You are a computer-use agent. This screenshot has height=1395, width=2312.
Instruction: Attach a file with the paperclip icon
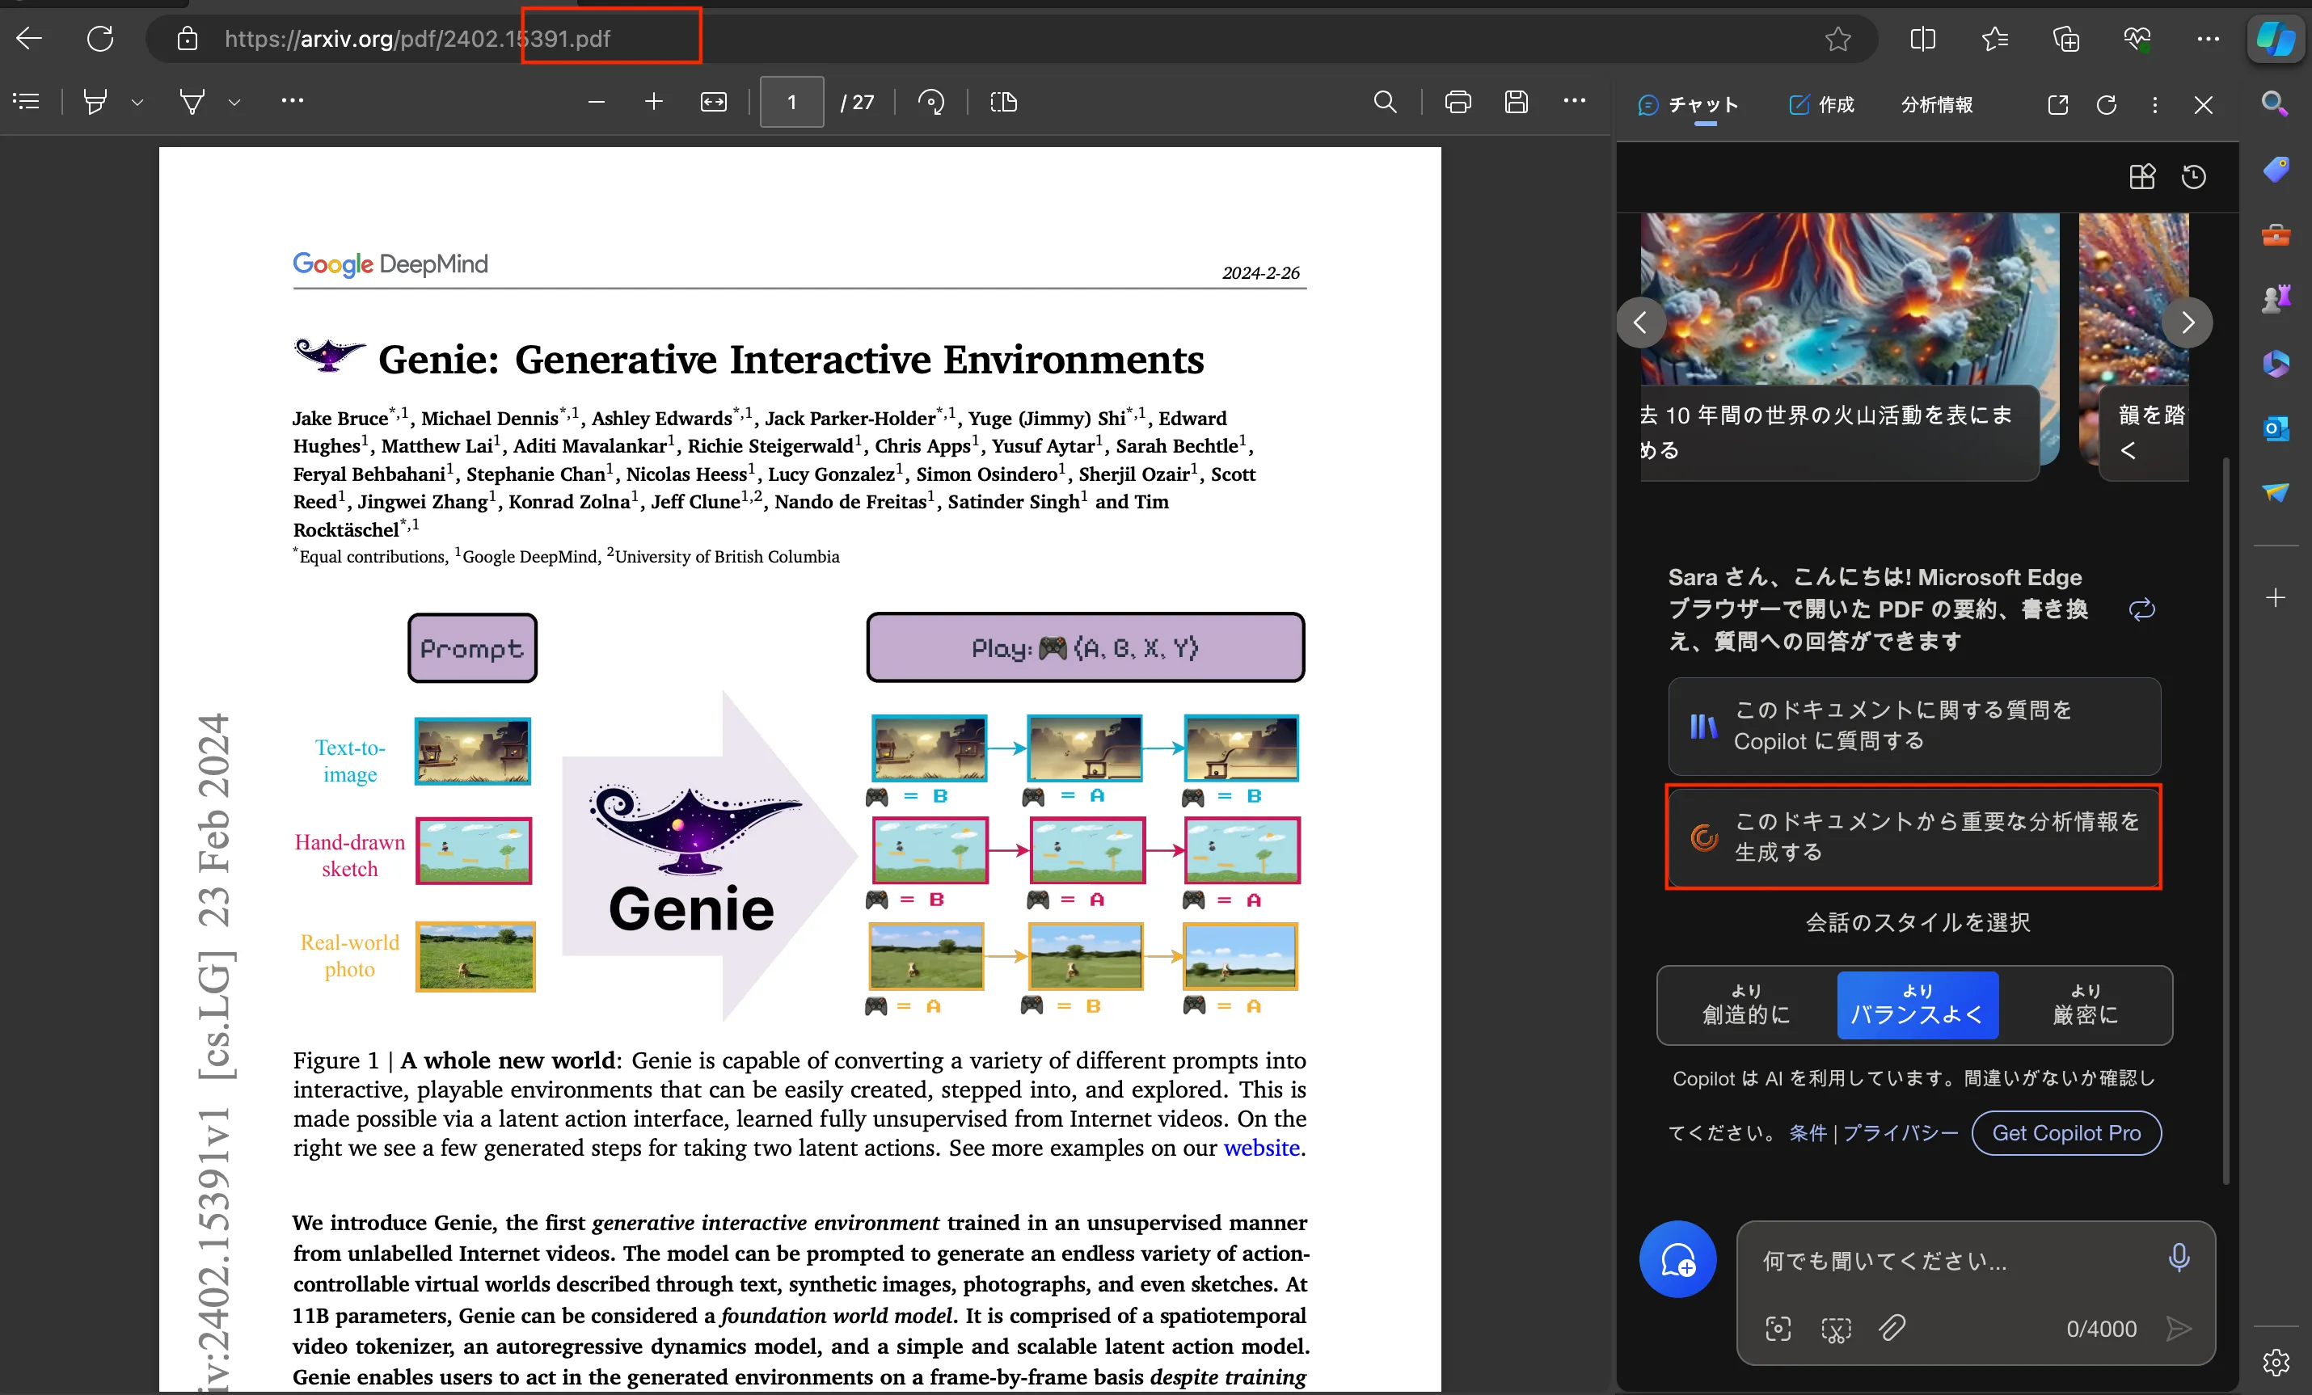coord(1892,1329)
